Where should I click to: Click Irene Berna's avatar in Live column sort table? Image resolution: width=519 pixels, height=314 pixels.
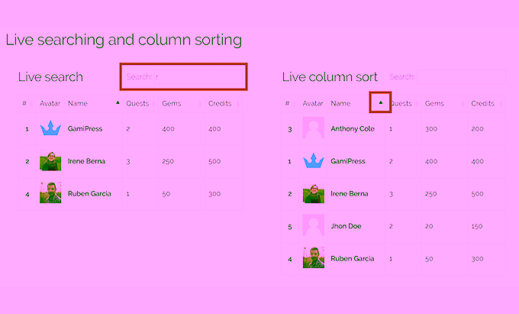[314, 193]
